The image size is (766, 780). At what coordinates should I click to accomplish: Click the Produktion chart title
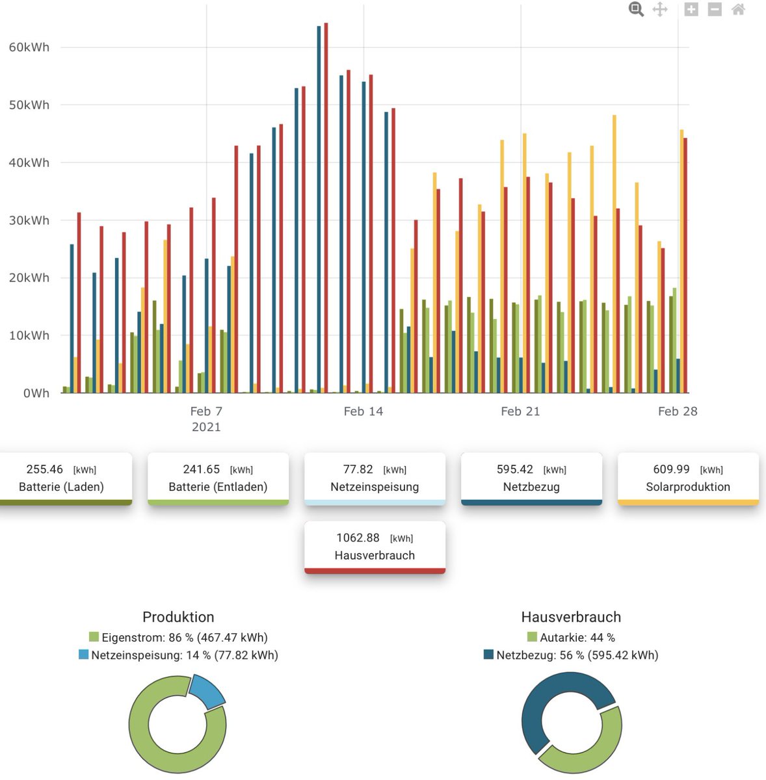click(178, 617)
